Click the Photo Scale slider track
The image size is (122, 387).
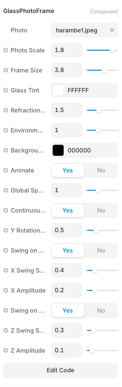(x=103, y=50)
